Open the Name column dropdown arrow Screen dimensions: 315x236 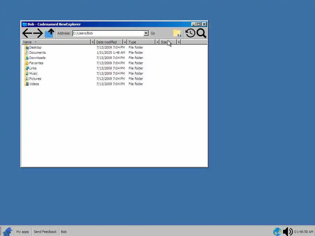click(93, 42)
